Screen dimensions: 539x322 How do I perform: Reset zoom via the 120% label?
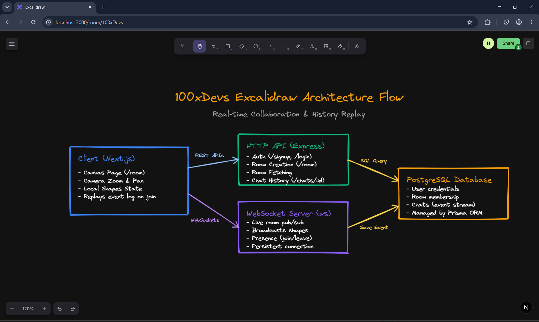pos(28,309)
